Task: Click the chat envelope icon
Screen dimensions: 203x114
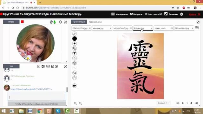Action: (x=48, y=66)
